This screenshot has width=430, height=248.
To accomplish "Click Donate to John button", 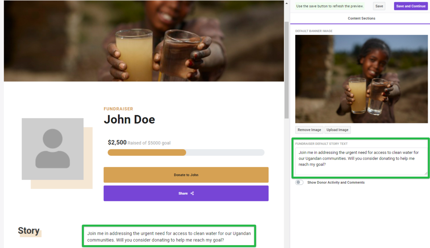I will tap(186, 175).
